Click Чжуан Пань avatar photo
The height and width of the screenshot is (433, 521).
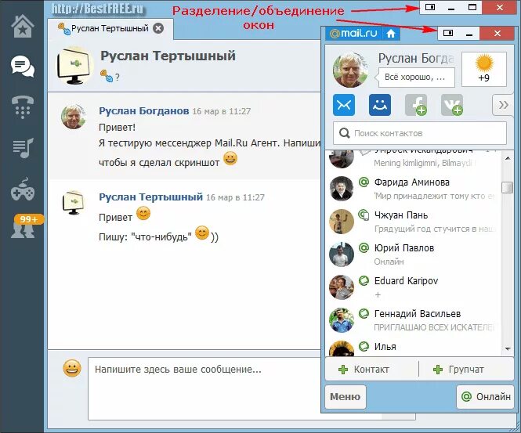coord(342,222)
